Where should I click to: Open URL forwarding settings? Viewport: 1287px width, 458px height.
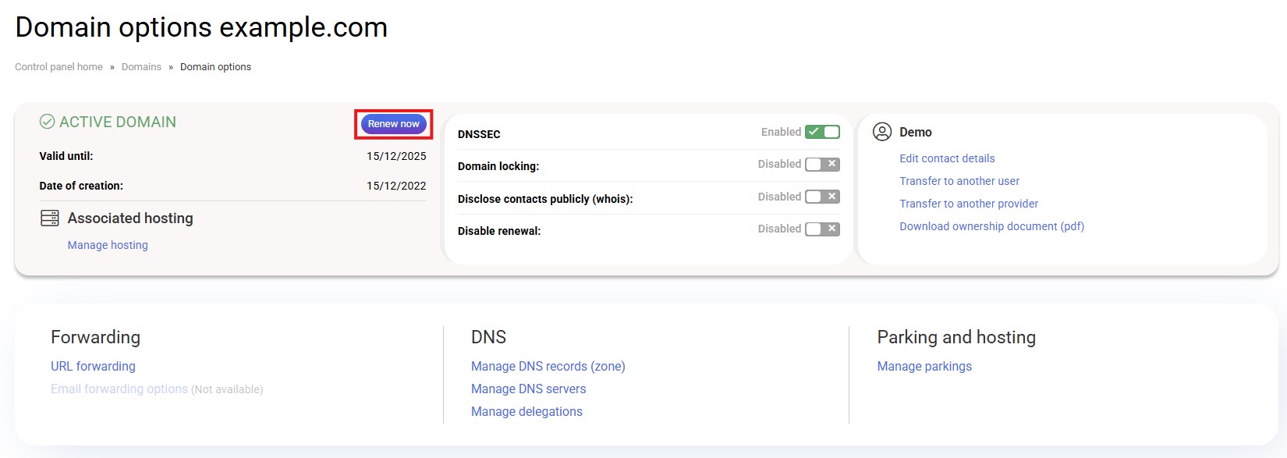click(x=93, y=366)
